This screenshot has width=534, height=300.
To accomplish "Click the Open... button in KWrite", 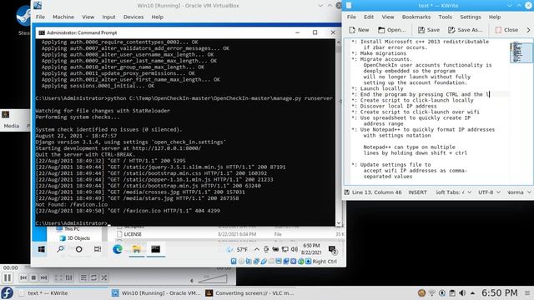I will [391, 30].
